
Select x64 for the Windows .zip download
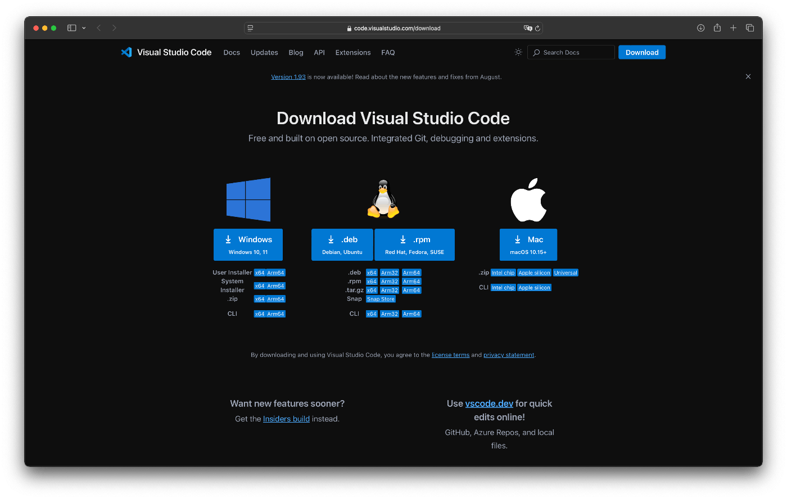tap(260, 300)
